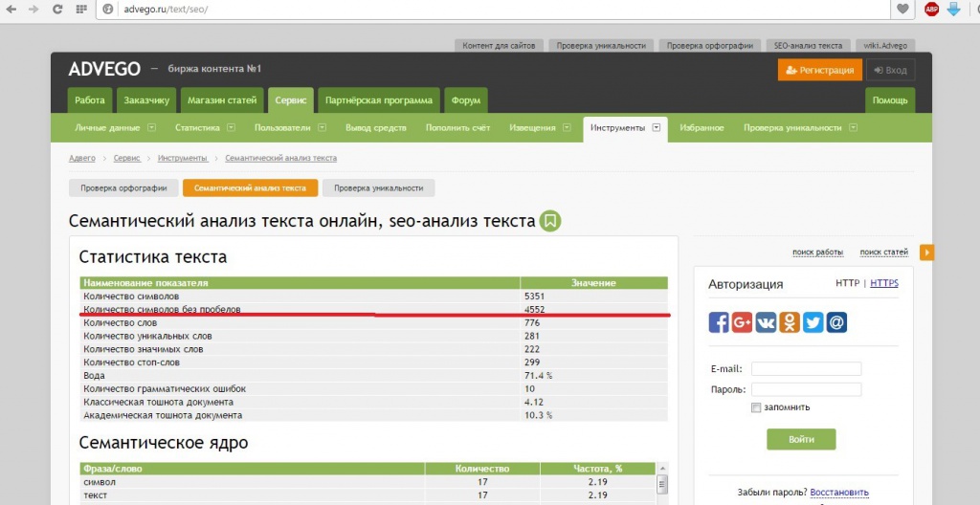This screenshot has width=980, height=505.
Task: Expand the Статистика dropdown arrow
Action: point(232,127)
